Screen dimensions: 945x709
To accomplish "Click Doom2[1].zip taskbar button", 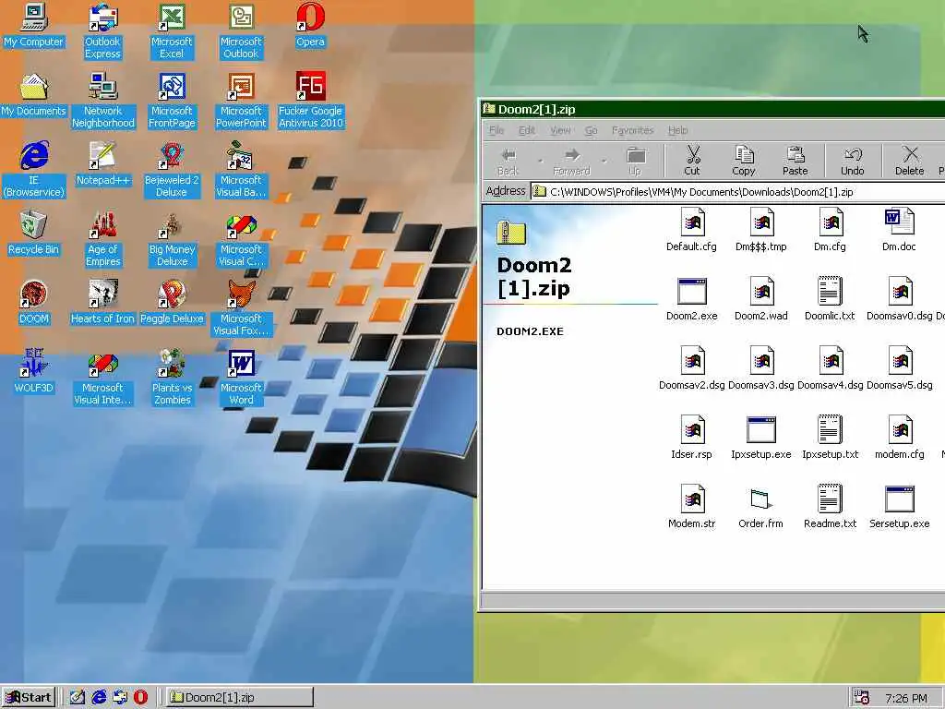I will pos(239,697).
